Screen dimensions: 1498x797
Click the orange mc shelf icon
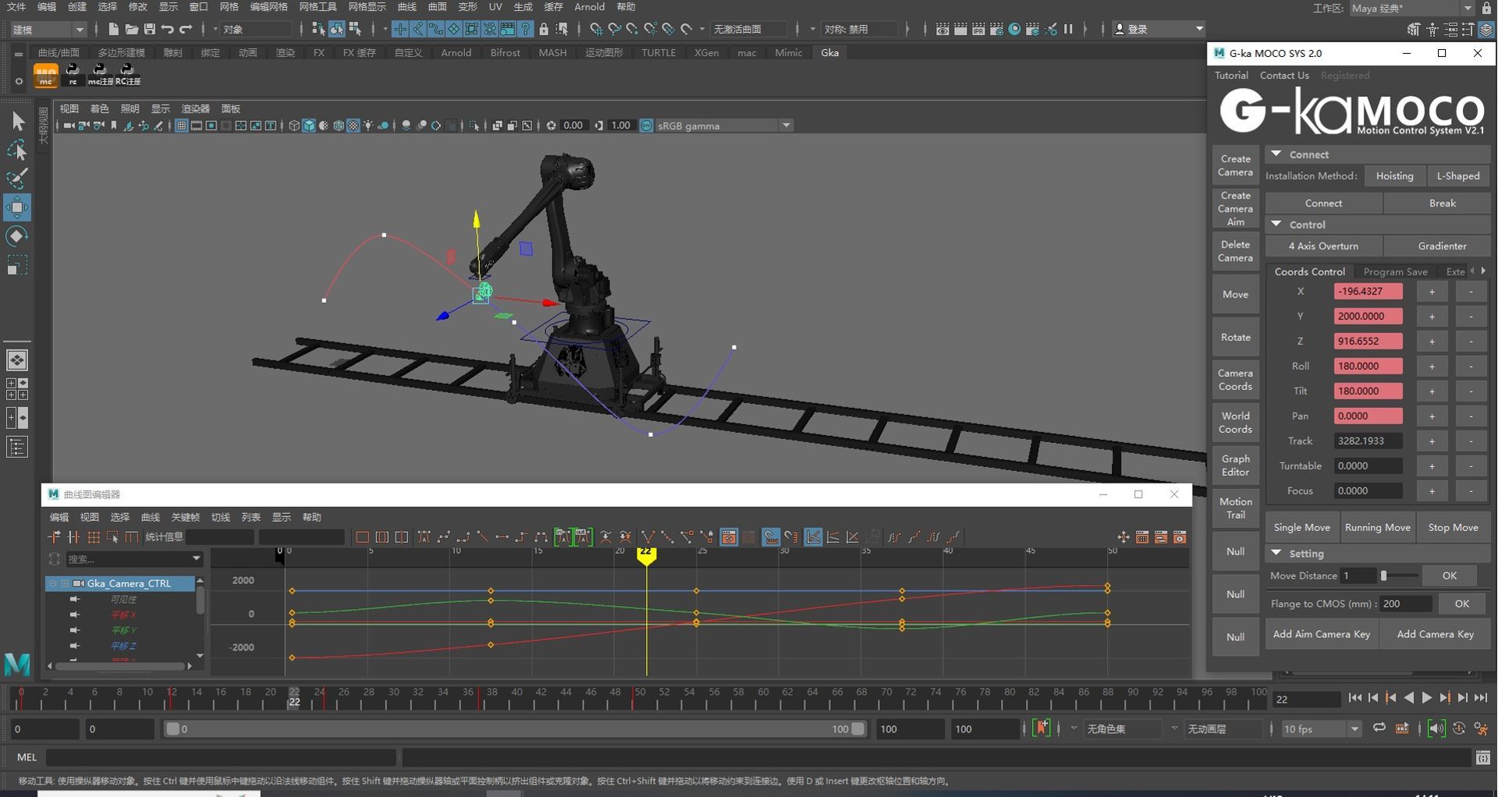click(x=46, y=76)
